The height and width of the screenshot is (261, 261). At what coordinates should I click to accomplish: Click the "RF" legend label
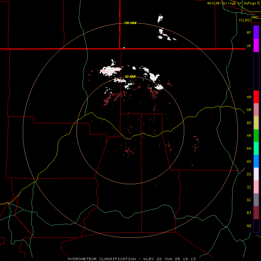(x=249, y=32)
